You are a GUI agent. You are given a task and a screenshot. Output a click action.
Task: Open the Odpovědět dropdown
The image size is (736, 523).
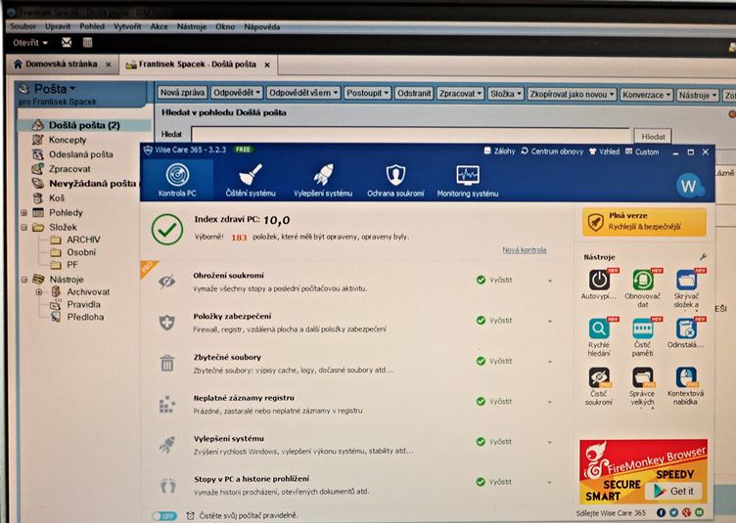pyautogui.click(x=237, y=93)
